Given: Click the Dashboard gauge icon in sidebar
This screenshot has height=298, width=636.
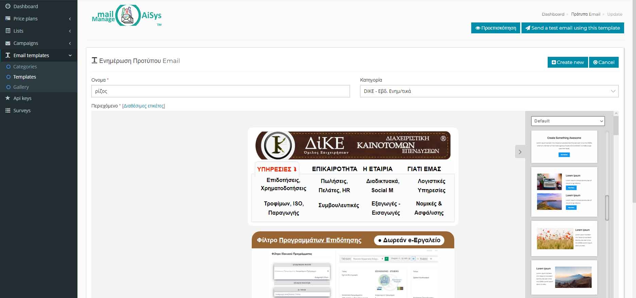Looking at the screenshot, I should click(x=8, y=6).
